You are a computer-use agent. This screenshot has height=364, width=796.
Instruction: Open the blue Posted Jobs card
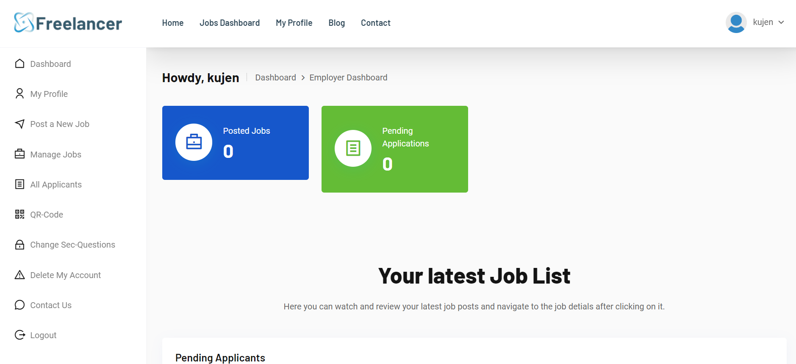click(235, 143)
